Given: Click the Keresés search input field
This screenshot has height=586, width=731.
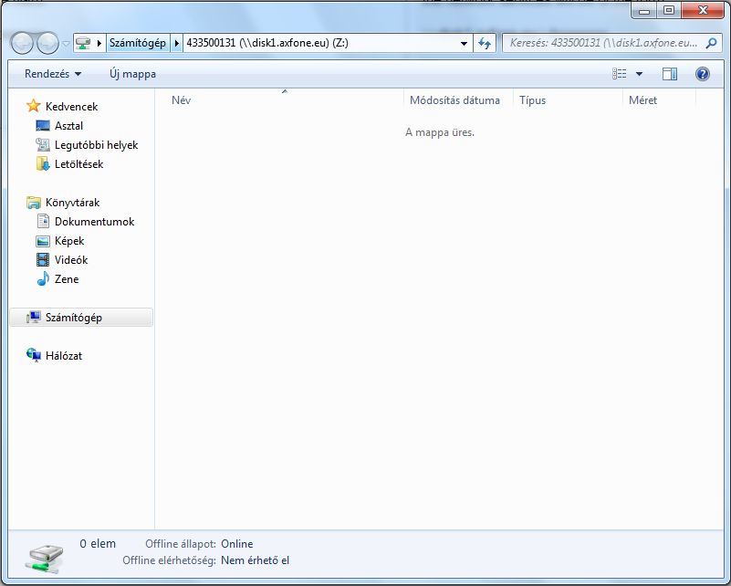Looking at the screenshot, I should 602,44.
